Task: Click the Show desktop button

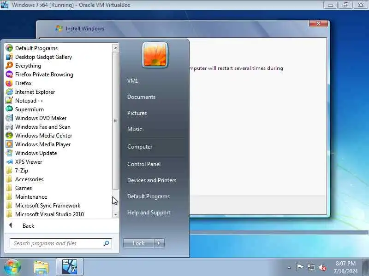Action: click(x=365, y=267)
